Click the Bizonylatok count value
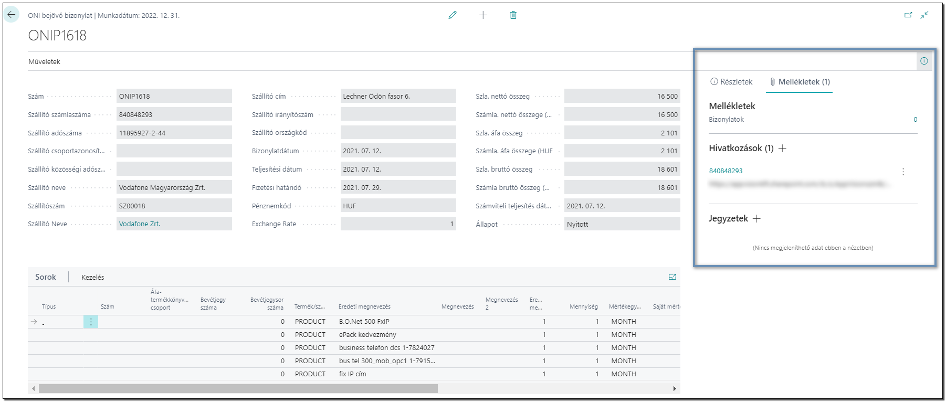946x402 pixels. pyautogui.click(x=916, y=120)
